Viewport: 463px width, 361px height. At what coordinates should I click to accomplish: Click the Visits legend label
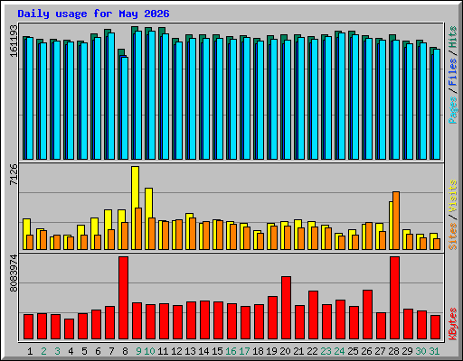click(453, 197)
